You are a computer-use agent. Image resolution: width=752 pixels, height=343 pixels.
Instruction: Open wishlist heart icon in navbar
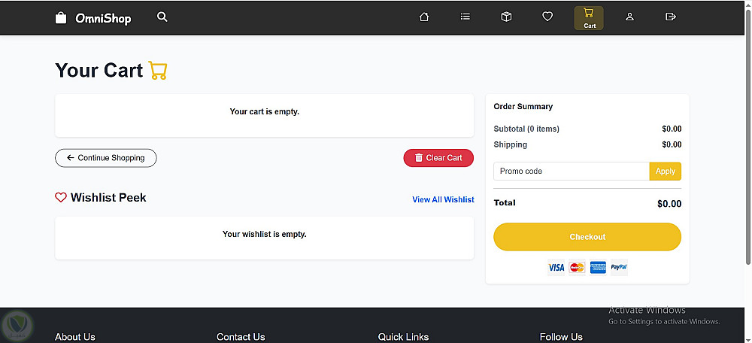547,17
